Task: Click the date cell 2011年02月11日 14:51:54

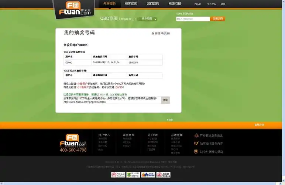Action: [106, 62]
